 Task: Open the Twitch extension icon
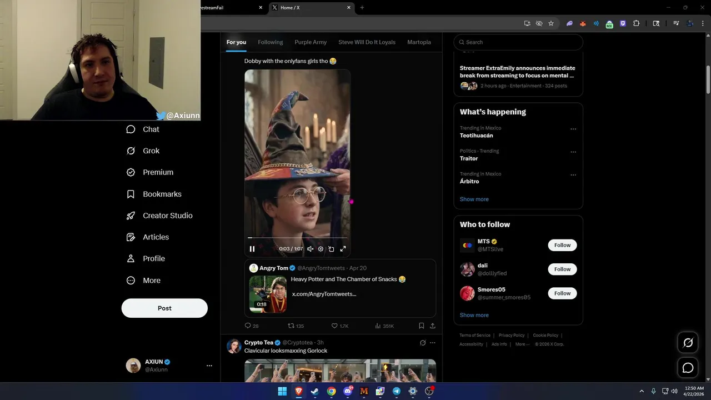[x=623, y=23]
